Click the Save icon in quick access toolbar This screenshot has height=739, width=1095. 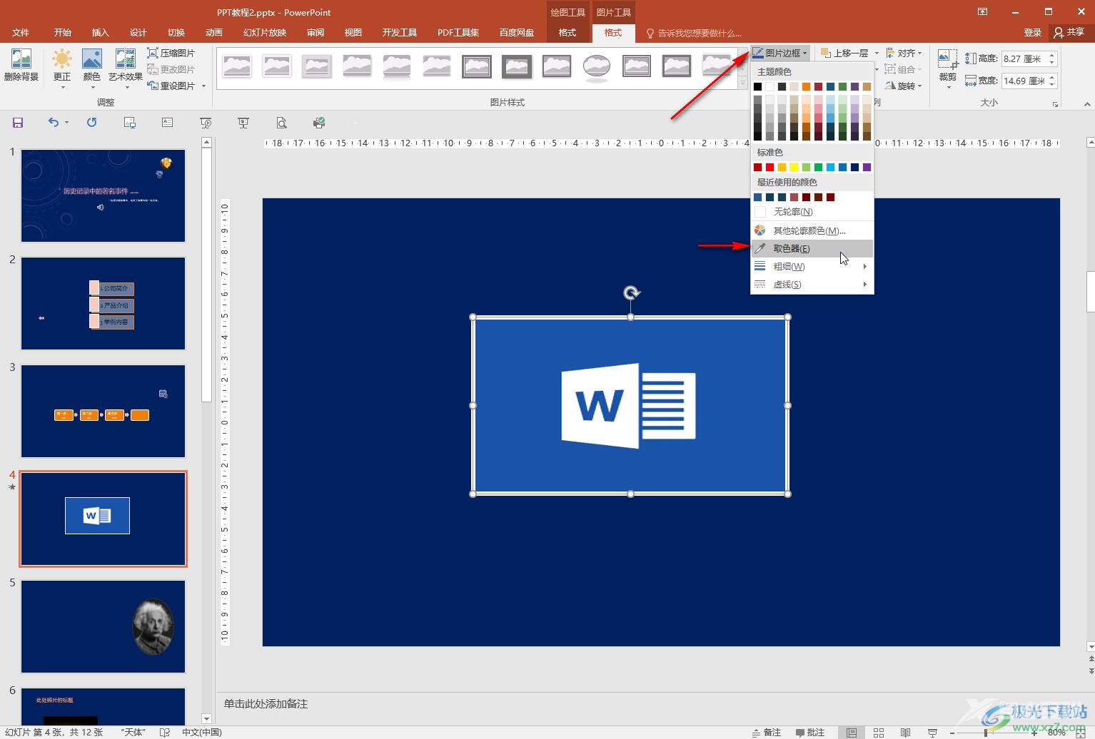18,123
